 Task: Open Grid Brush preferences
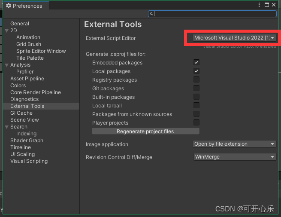[x=29, y=44]
